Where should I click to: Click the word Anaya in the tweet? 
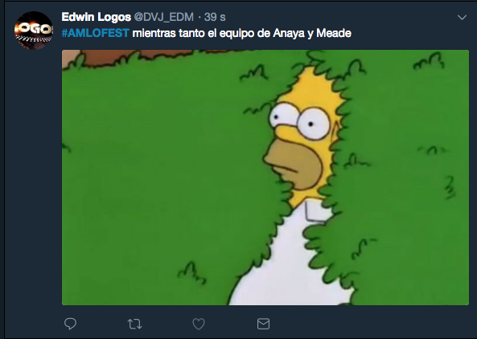[x=289, y=33]
